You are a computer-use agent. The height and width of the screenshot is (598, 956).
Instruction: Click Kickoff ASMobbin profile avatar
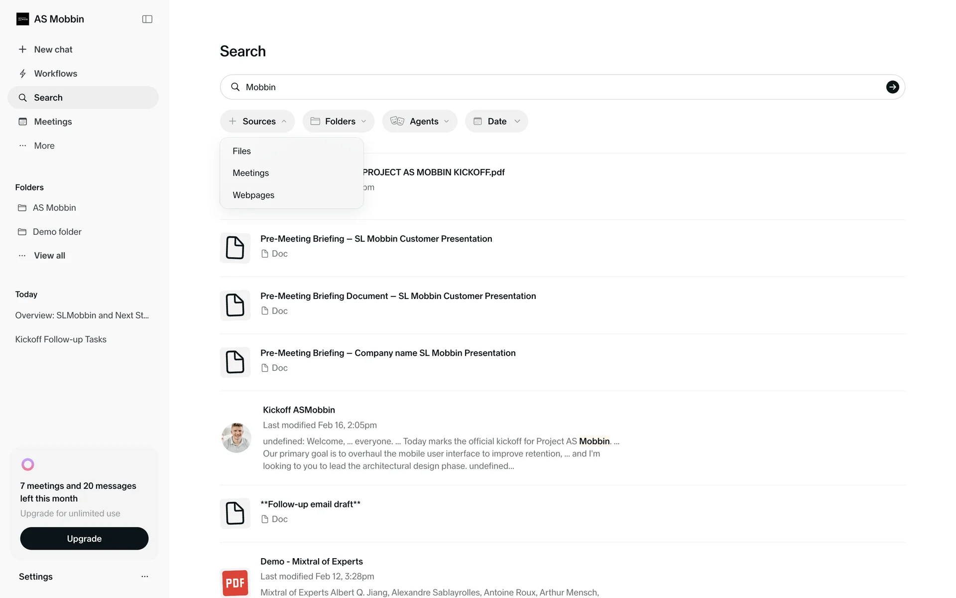[x=236, y=438]
